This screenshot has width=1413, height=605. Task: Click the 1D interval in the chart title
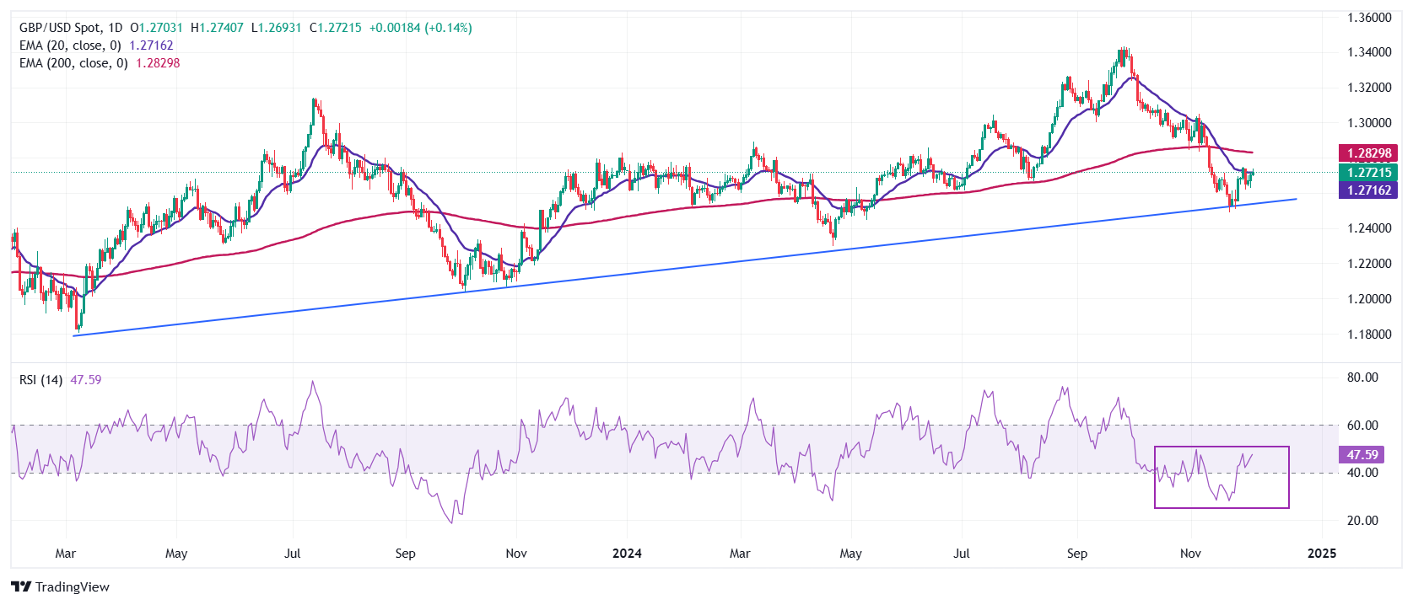(x=115, y=28)
